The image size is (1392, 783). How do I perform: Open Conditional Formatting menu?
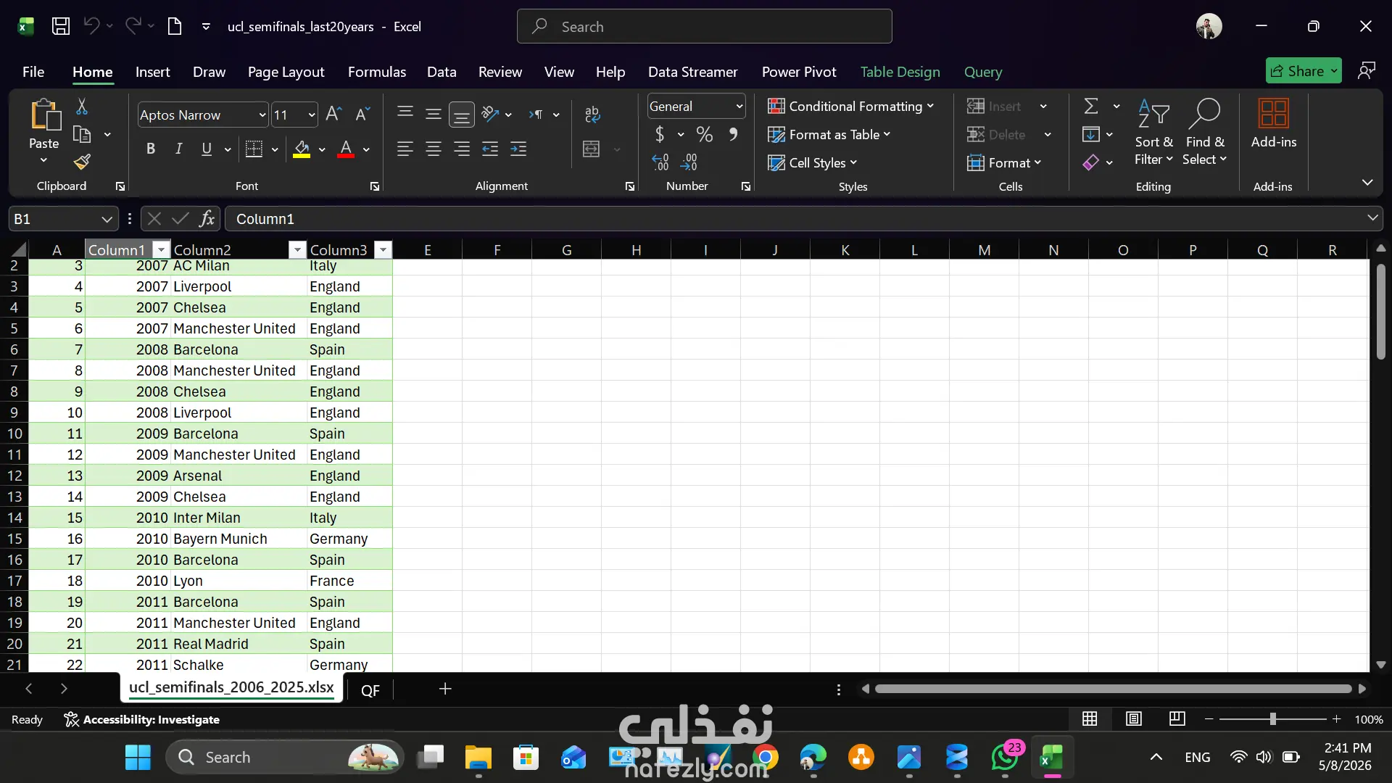click(851, 106)
